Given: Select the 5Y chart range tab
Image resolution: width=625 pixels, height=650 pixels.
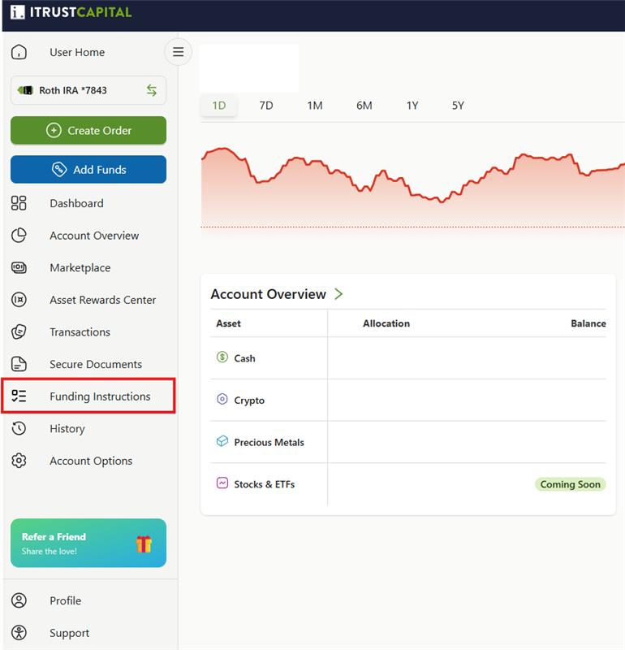Looking at the screenshot, I should click(458, 106).
